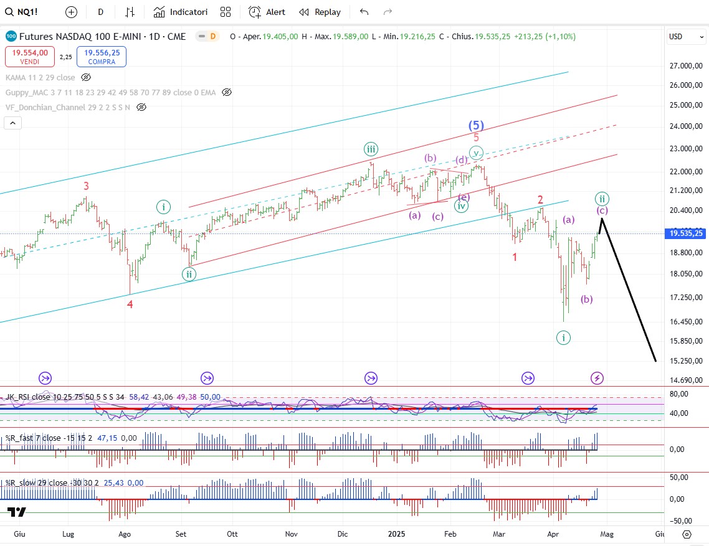Click the KAMA 11 2 29 close label
The width and height of the screenshot is (709, 546).
(40, 77)
